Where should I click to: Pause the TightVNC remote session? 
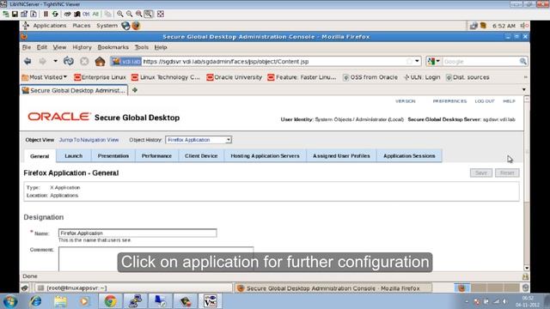click(46, 14)
